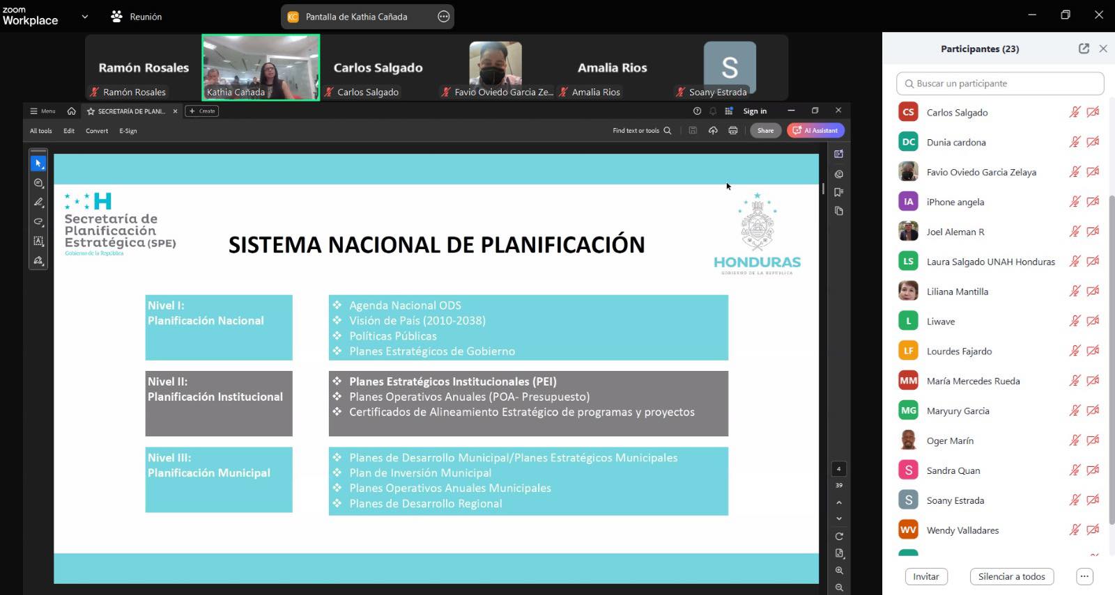Toggle mute for Carlos Salgado
This screenshot has height=595, width=1115.
pos(1075,112)
